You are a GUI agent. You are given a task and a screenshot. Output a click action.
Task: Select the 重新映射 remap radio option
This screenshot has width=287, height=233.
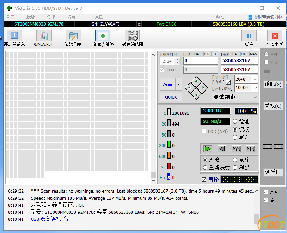click(205, 168)
